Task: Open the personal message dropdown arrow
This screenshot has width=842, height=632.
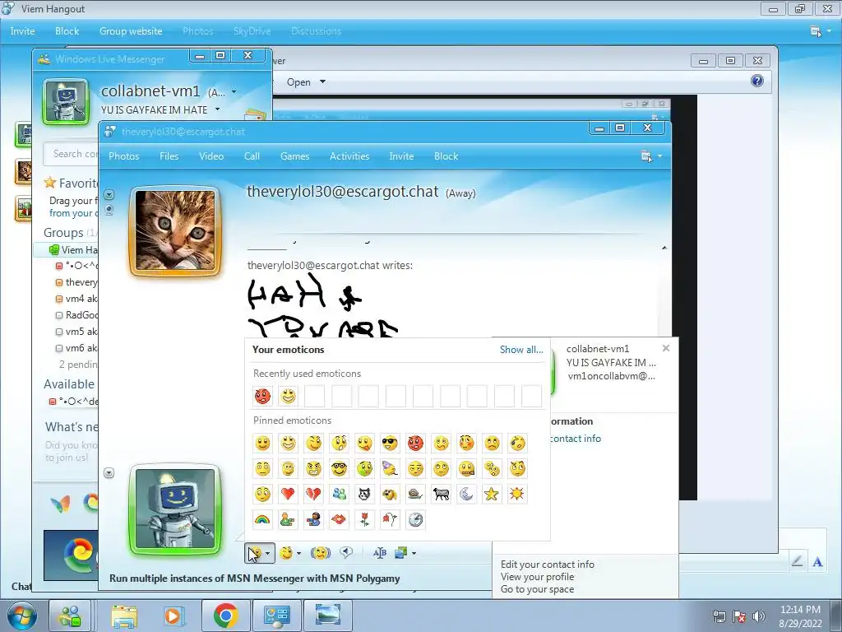Action: coord(217,109)
